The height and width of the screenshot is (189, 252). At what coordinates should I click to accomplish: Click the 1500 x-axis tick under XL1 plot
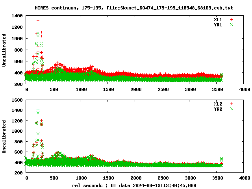pos(108,89)
